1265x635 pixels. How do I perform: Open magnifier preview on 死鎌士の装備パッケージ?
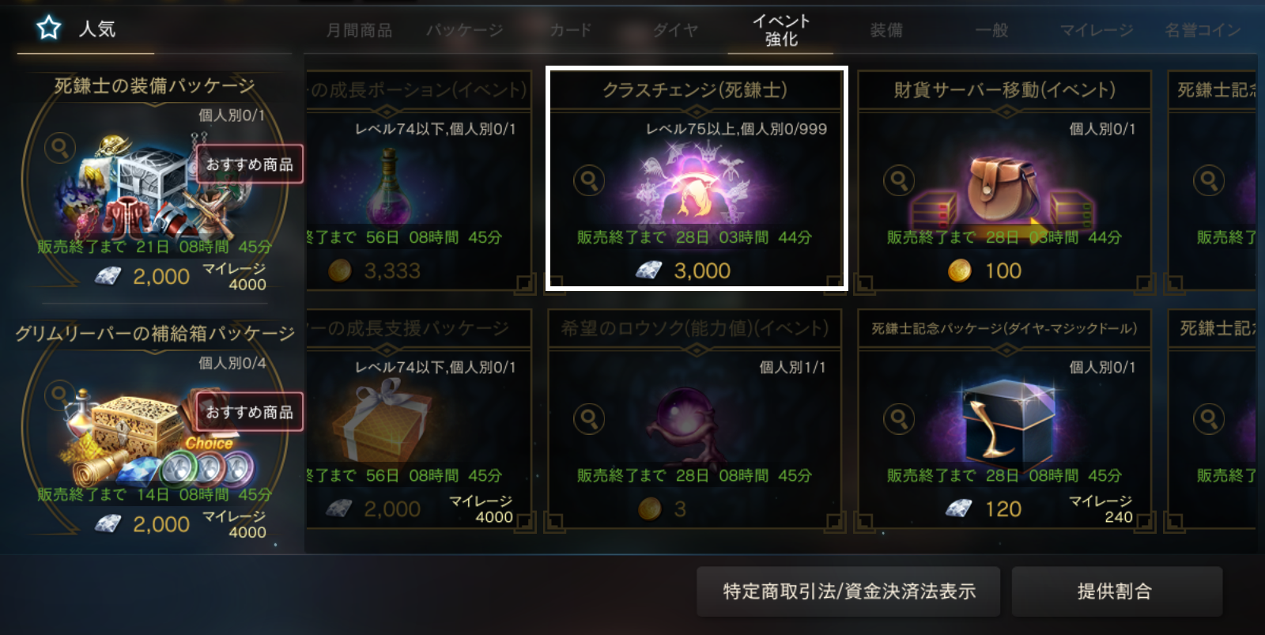[60, 148]
